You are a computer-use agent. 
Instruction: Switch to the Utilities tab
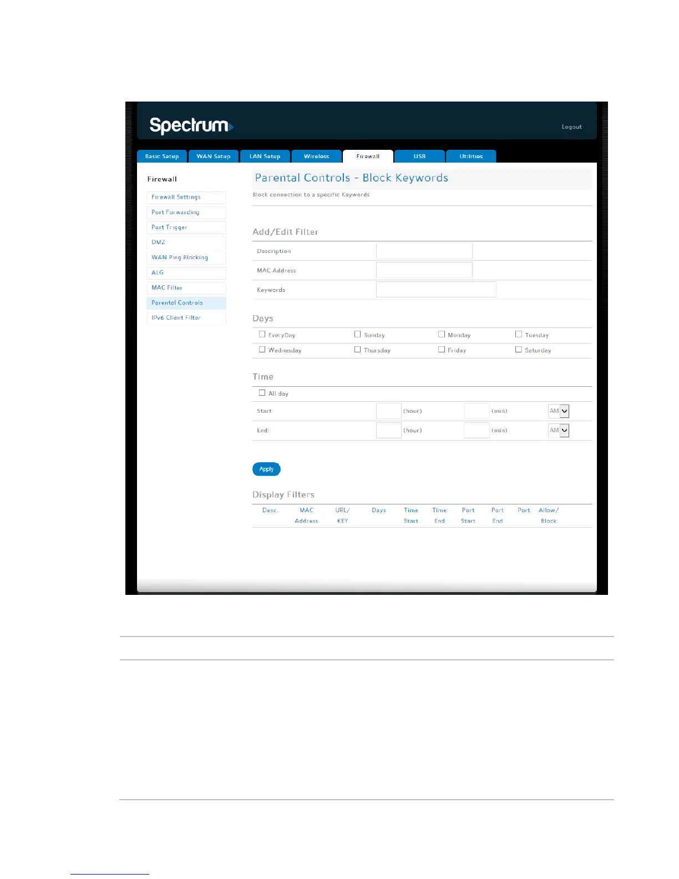471,156
